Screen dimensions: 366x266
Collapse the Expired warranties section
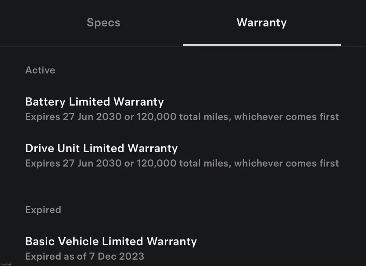pos(43,210)
